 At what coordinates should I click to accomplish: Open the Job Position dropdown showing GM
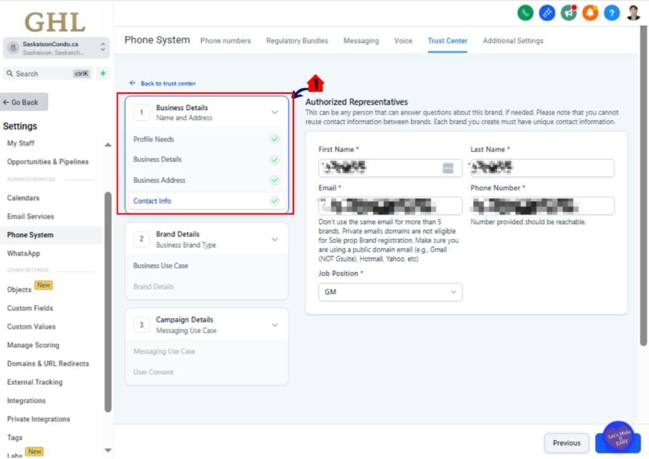[x=390, y=292]
